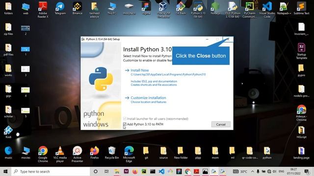Select the This PC desktop icon

[x=112, y=8]
